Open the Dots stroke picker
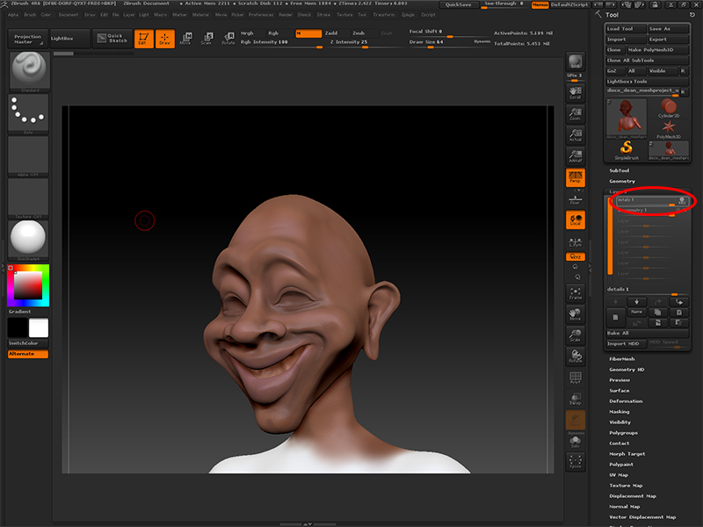Screen dimensions: 703x527 coord(28,113)
